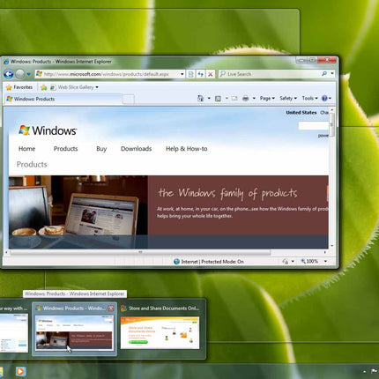Image resolution: width=379 pixels, height=379 pixels.
Task: Open the Safety menu
Action: coord(288,99)
